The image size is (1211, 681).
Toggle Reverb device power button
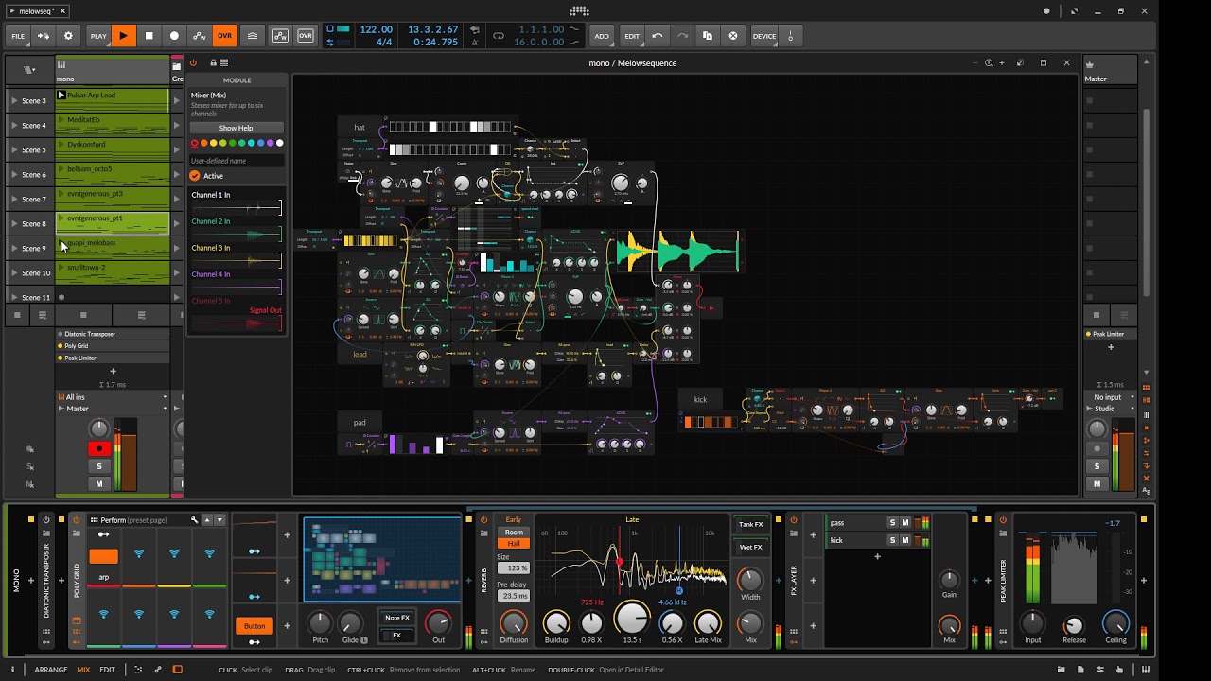coord(484,520)
